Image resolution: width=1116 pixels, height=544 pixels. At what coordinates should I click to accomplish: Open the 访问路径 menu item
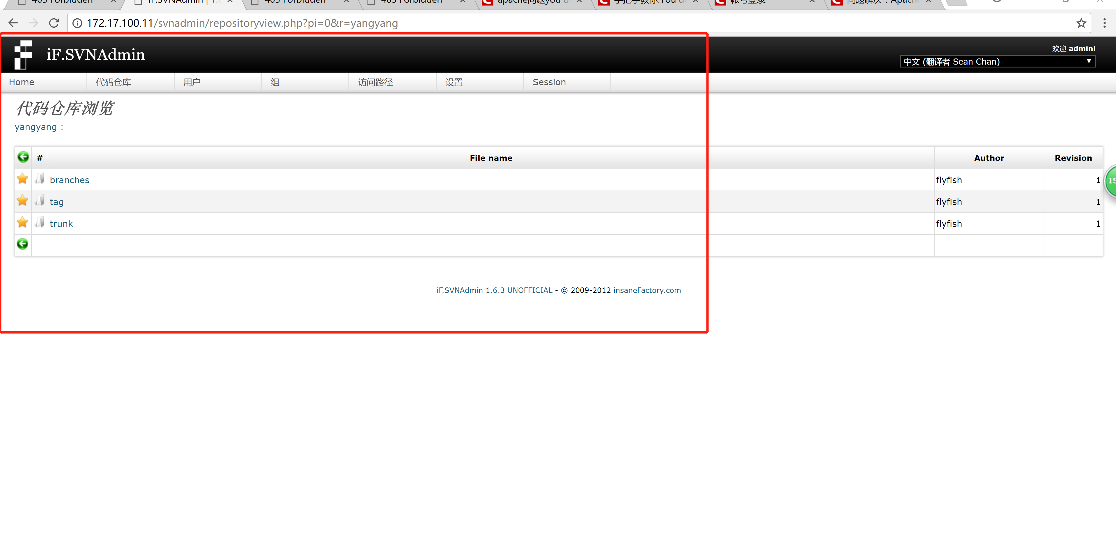pyautogui.click(x=375, y=82)
